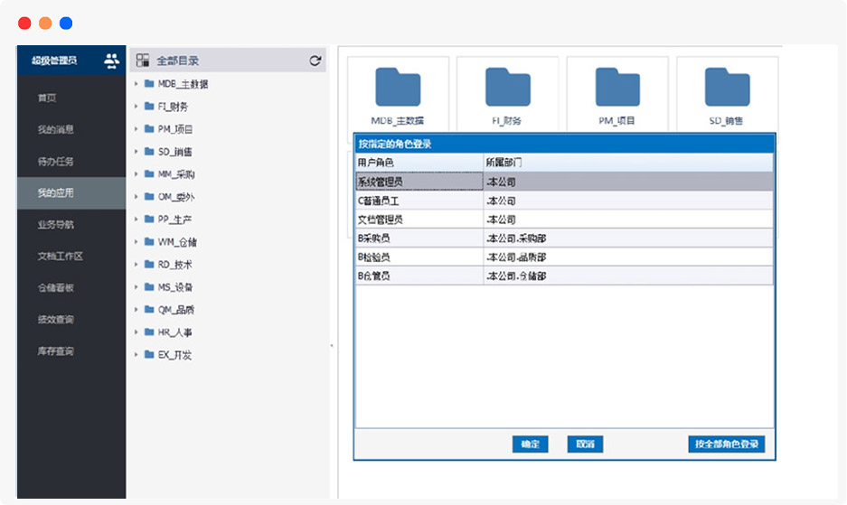Image resolution: width=847 pixels, height=505 pixels.
Task: Click the grid icon next to 全部目录
Action: click(x=142, y=61)
